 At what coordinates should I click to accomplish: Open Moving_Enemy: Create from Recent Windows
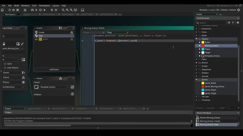coord(210,121)
